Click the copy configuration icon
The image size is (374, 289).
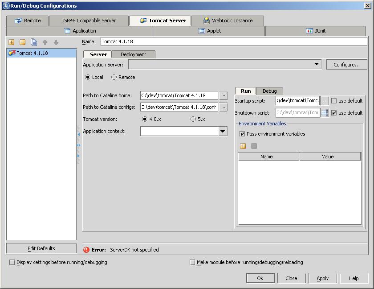(x=34, y=42)
